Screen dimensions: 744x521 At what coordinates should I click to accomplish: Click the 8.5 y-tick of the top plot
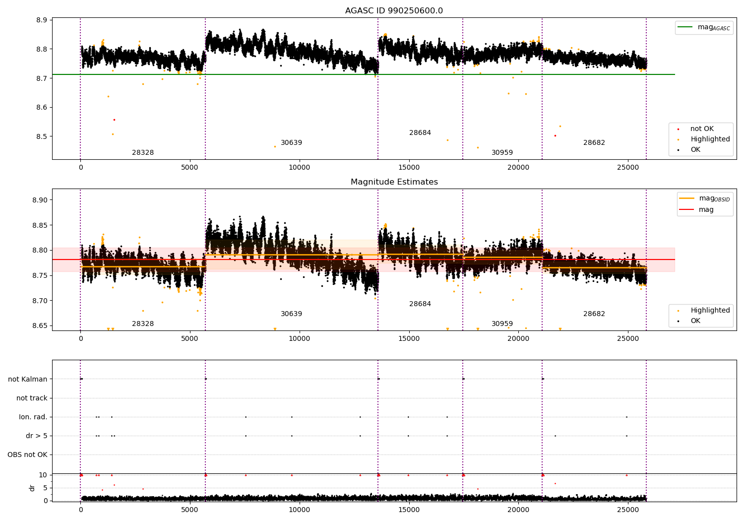click(x=42, y=136)
